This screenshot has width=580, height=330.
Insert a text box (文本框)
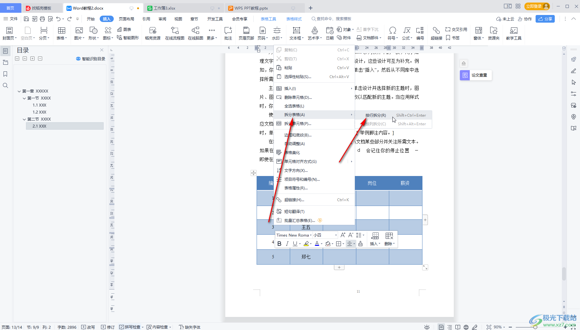[297, 33]
